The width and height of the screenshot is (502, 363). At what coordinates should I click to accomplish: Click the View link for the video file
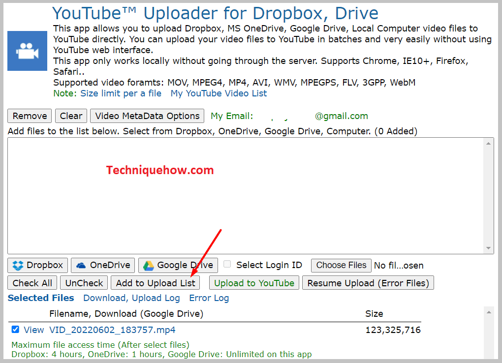click(x=33, y=330)
